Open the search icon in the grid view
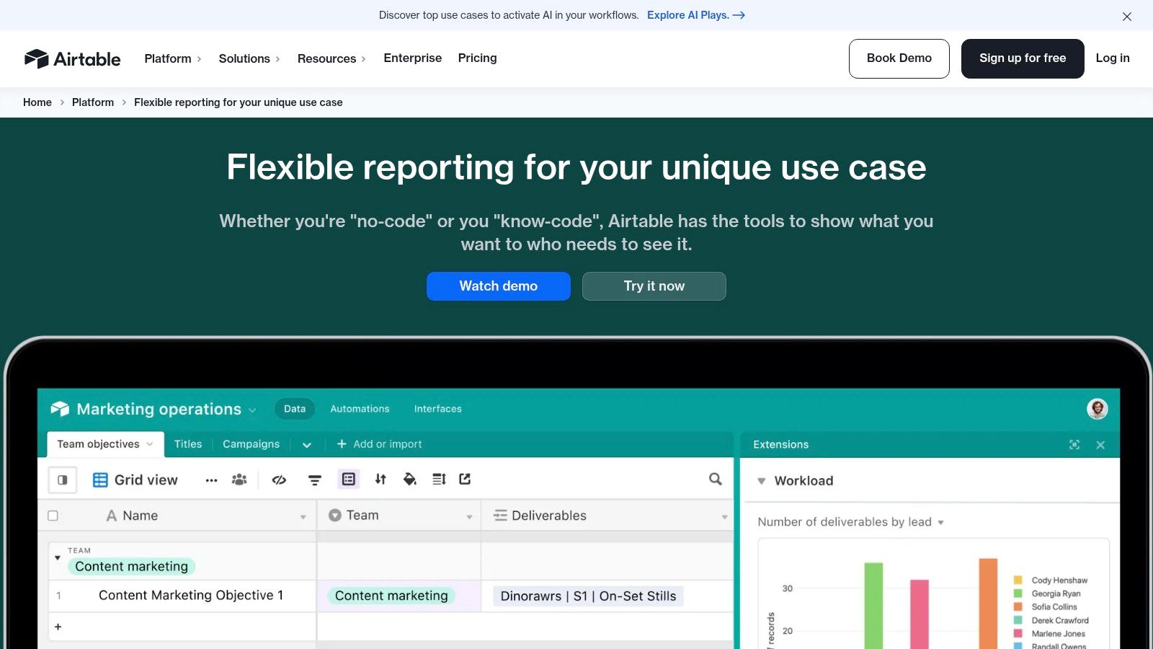The image size is (1153, 649). 715,479
